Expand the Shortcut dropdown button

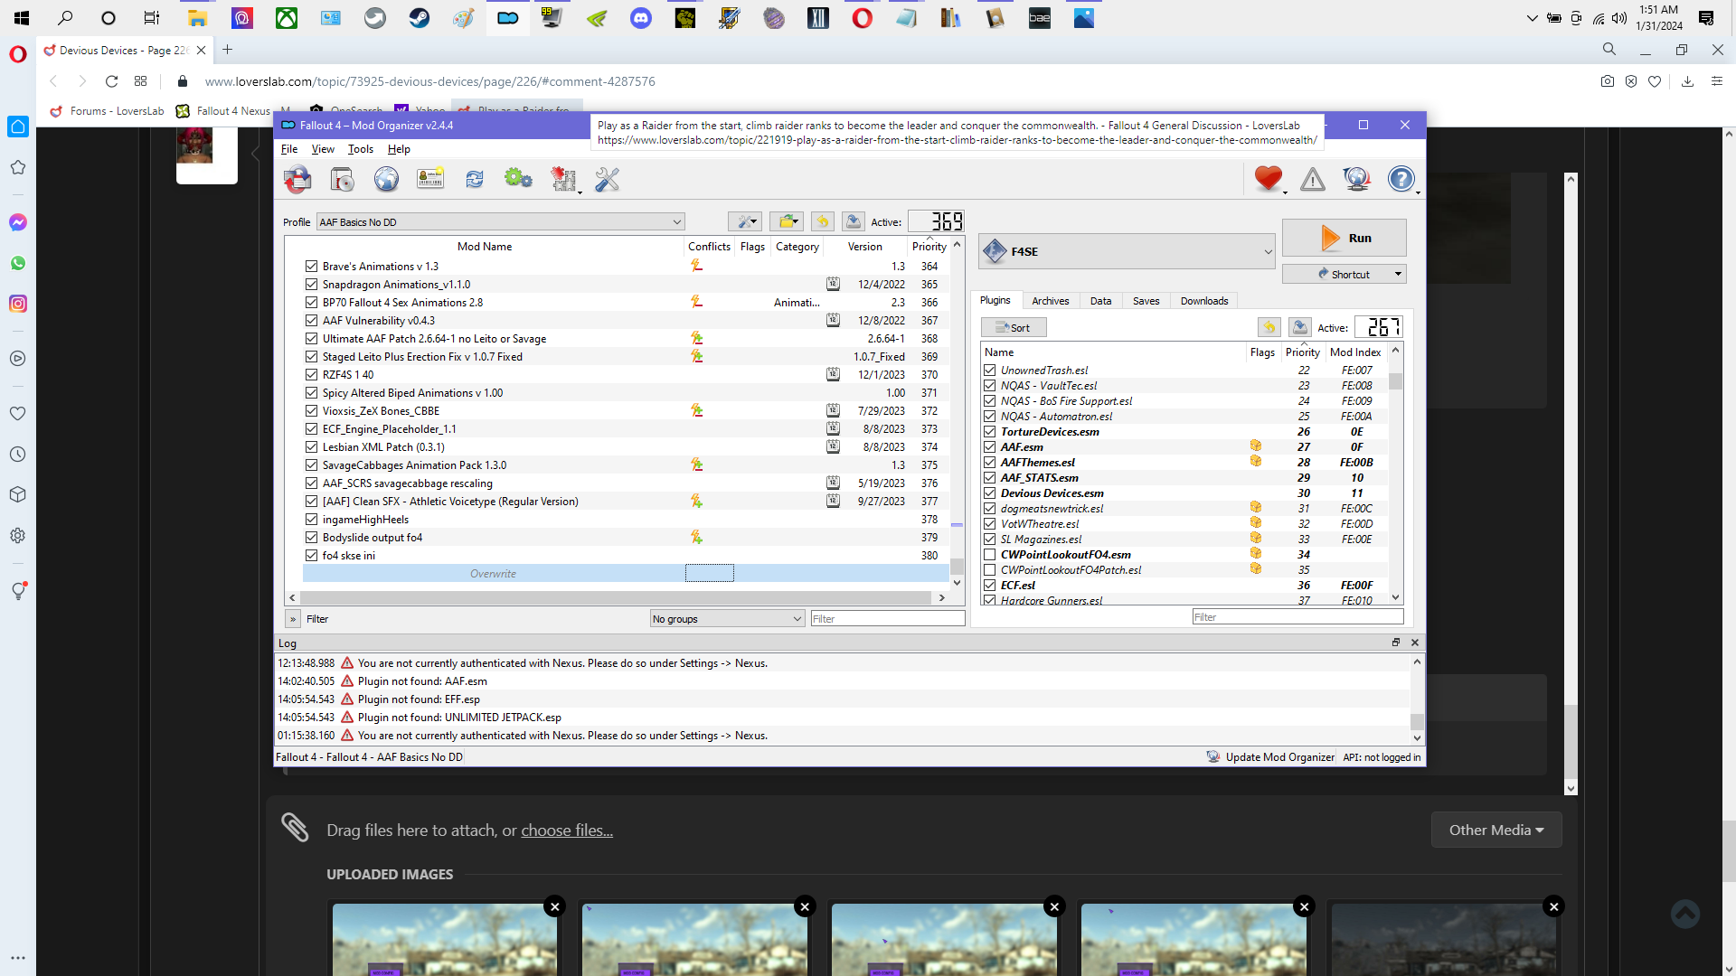click(1398, 274)
